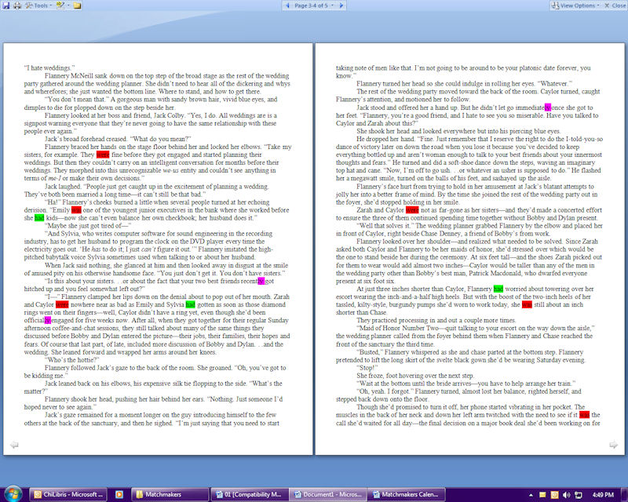Viewport: 628px width, 502px height.
Task: Click the text highlight color icon
Action: [60, 5]
